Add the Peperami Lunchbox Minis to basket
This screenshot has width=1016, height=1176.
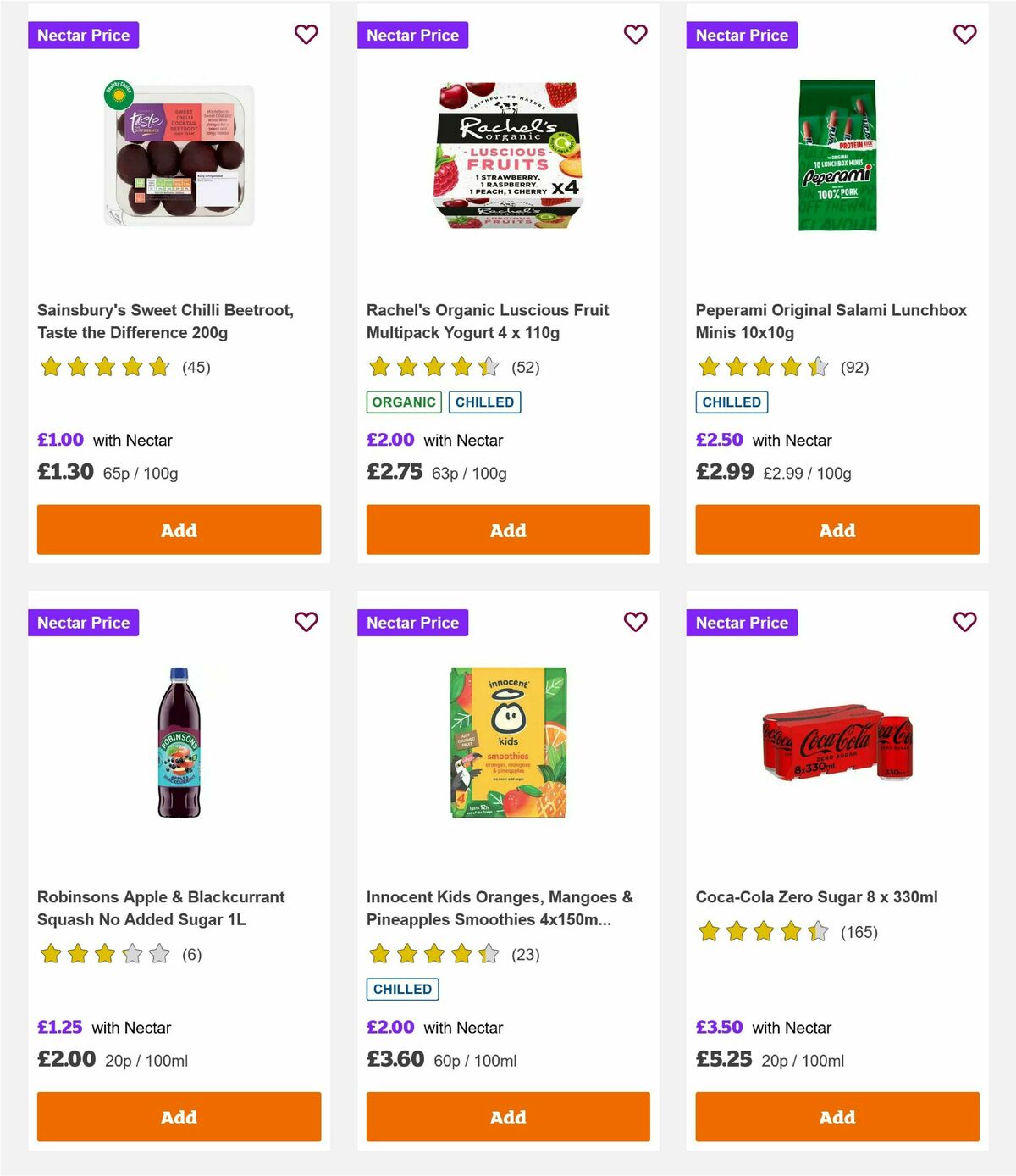pos(837,530)
